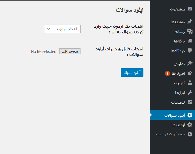Click the sliders icon beside تنظیمات
Image resolution: width=195 pixels, height=154 pixels.
[x=190, y=102]
